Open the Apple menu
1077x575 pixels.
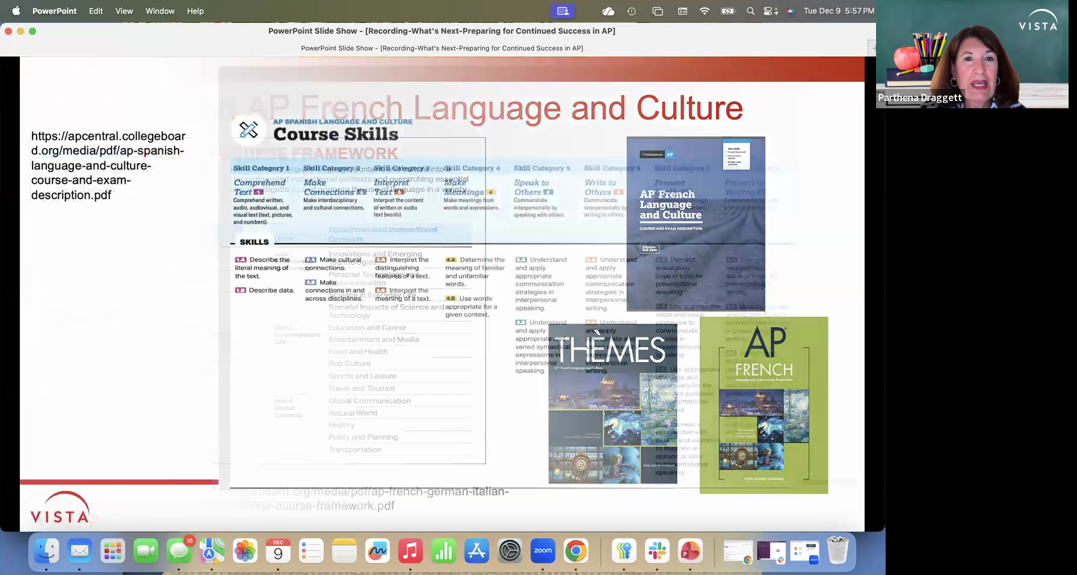click(16, 11)
